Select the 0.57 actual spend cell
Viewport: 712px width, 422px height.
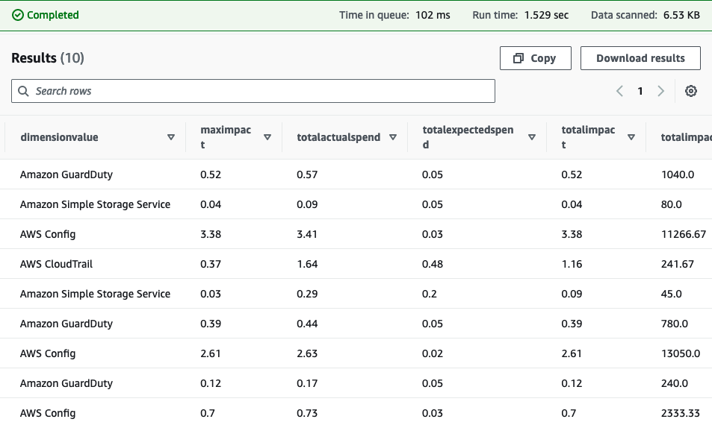tap(307, 174)
